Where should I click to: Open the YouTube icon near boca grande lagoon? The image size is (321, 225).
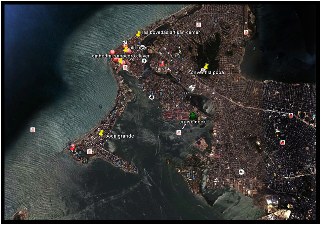pos(89,151)
